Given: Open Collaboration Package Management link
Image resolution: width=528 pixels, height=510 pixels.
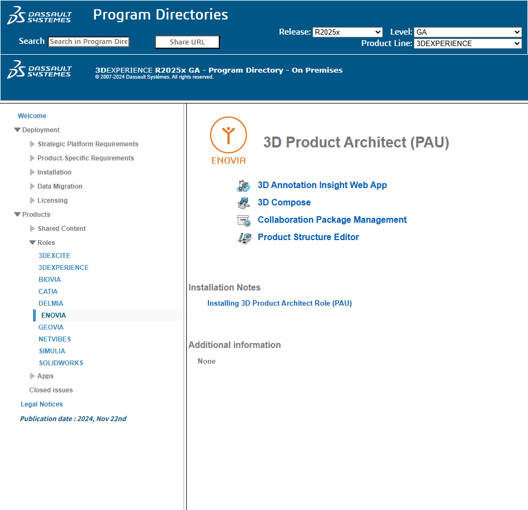Looking at the screenshot, I should point(332,220).
